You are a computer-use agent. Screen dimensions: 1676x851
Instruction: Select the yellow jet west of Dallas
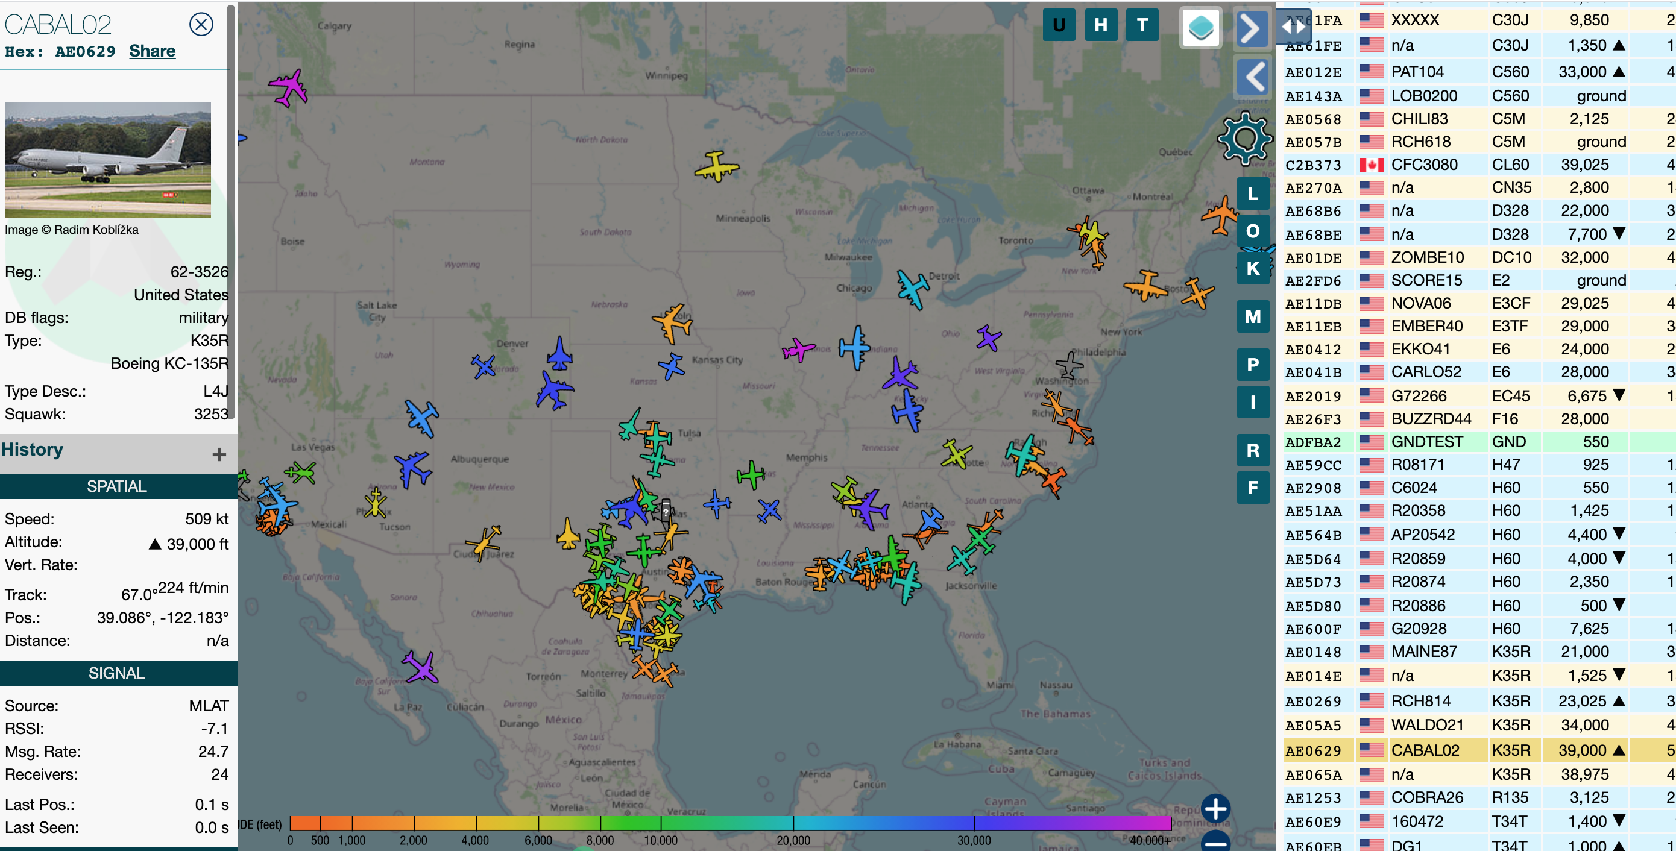point(568,533)
